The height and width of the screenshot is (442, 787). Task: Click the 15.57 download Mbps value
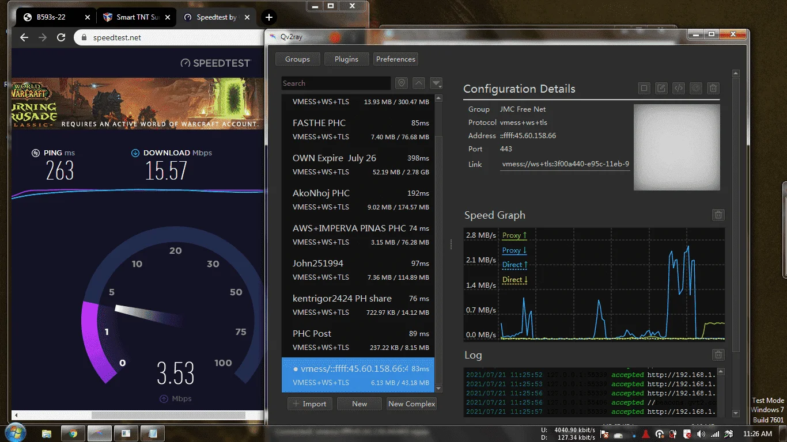[x=166, y=171]
